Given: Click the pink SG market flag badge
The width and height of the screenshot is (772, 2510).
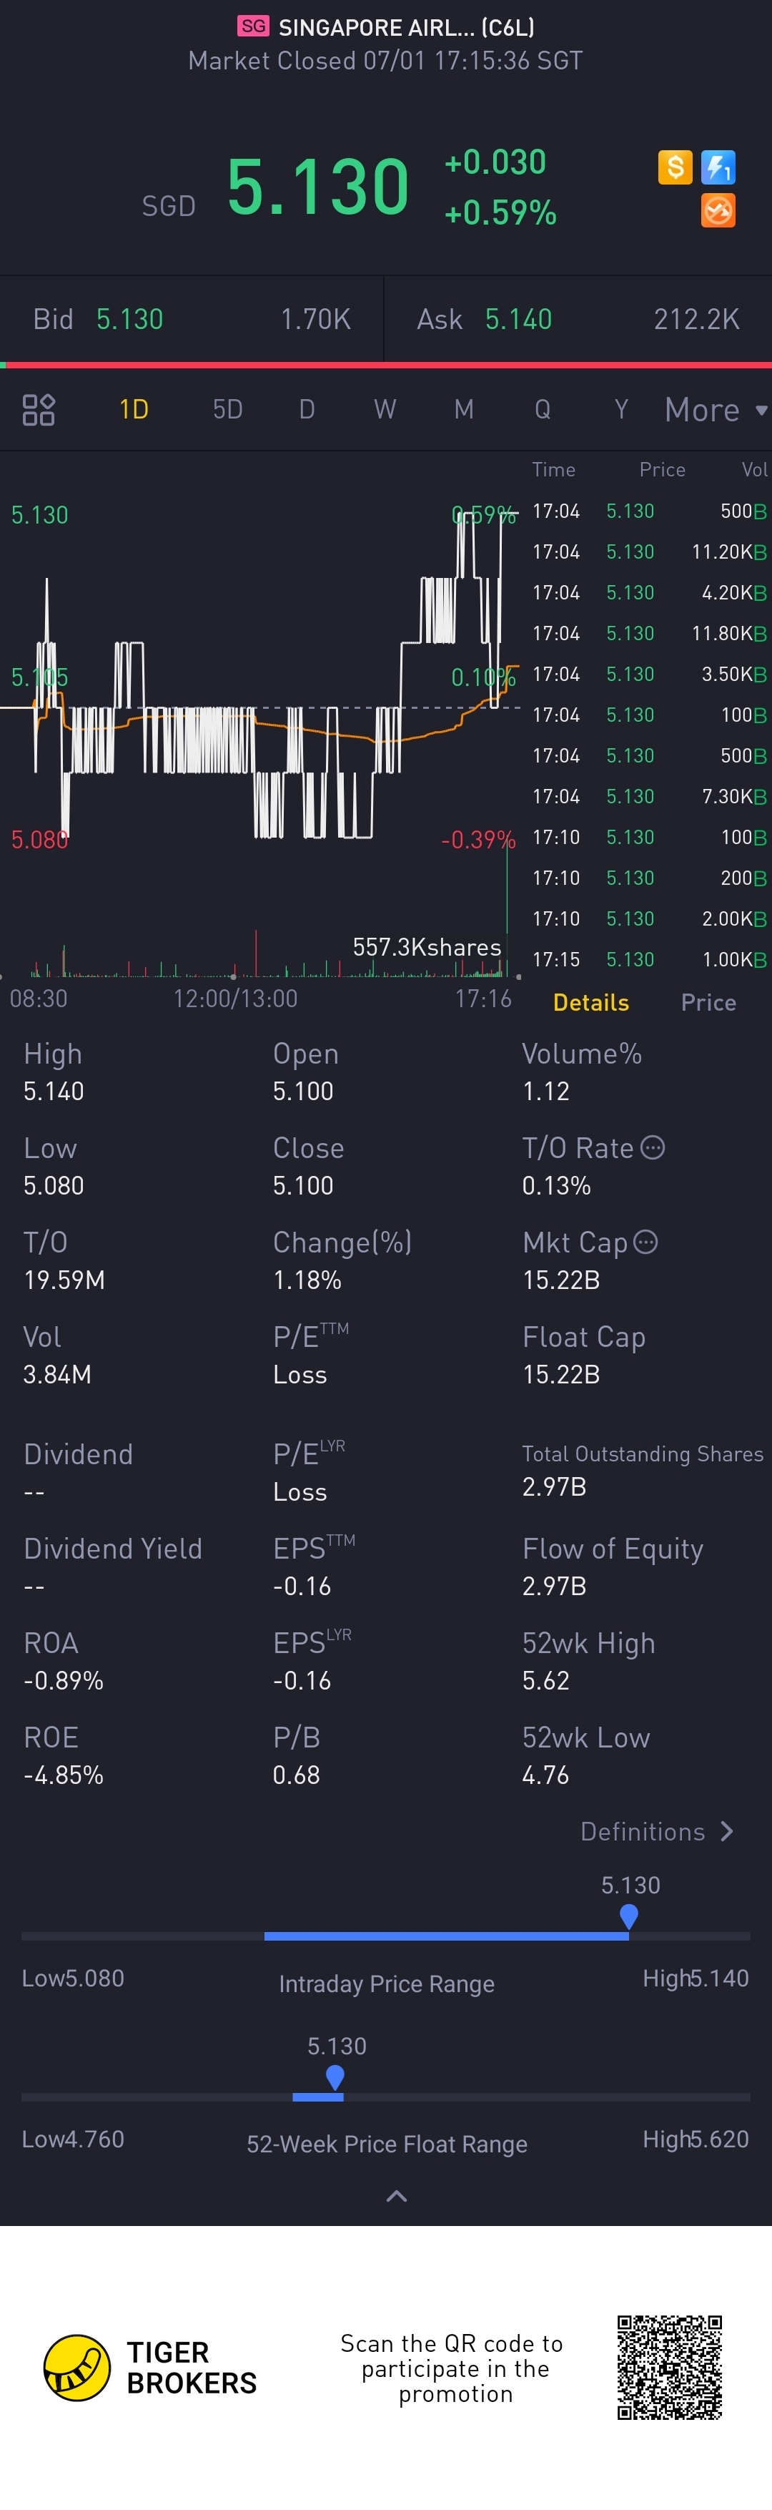Looking at the screenshot, I should tap(253, 26).
